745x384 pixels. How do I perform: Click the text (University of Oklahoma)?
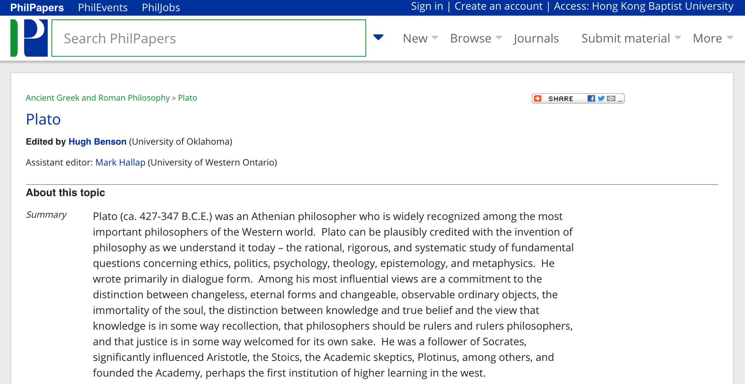(x=181, y=142)
